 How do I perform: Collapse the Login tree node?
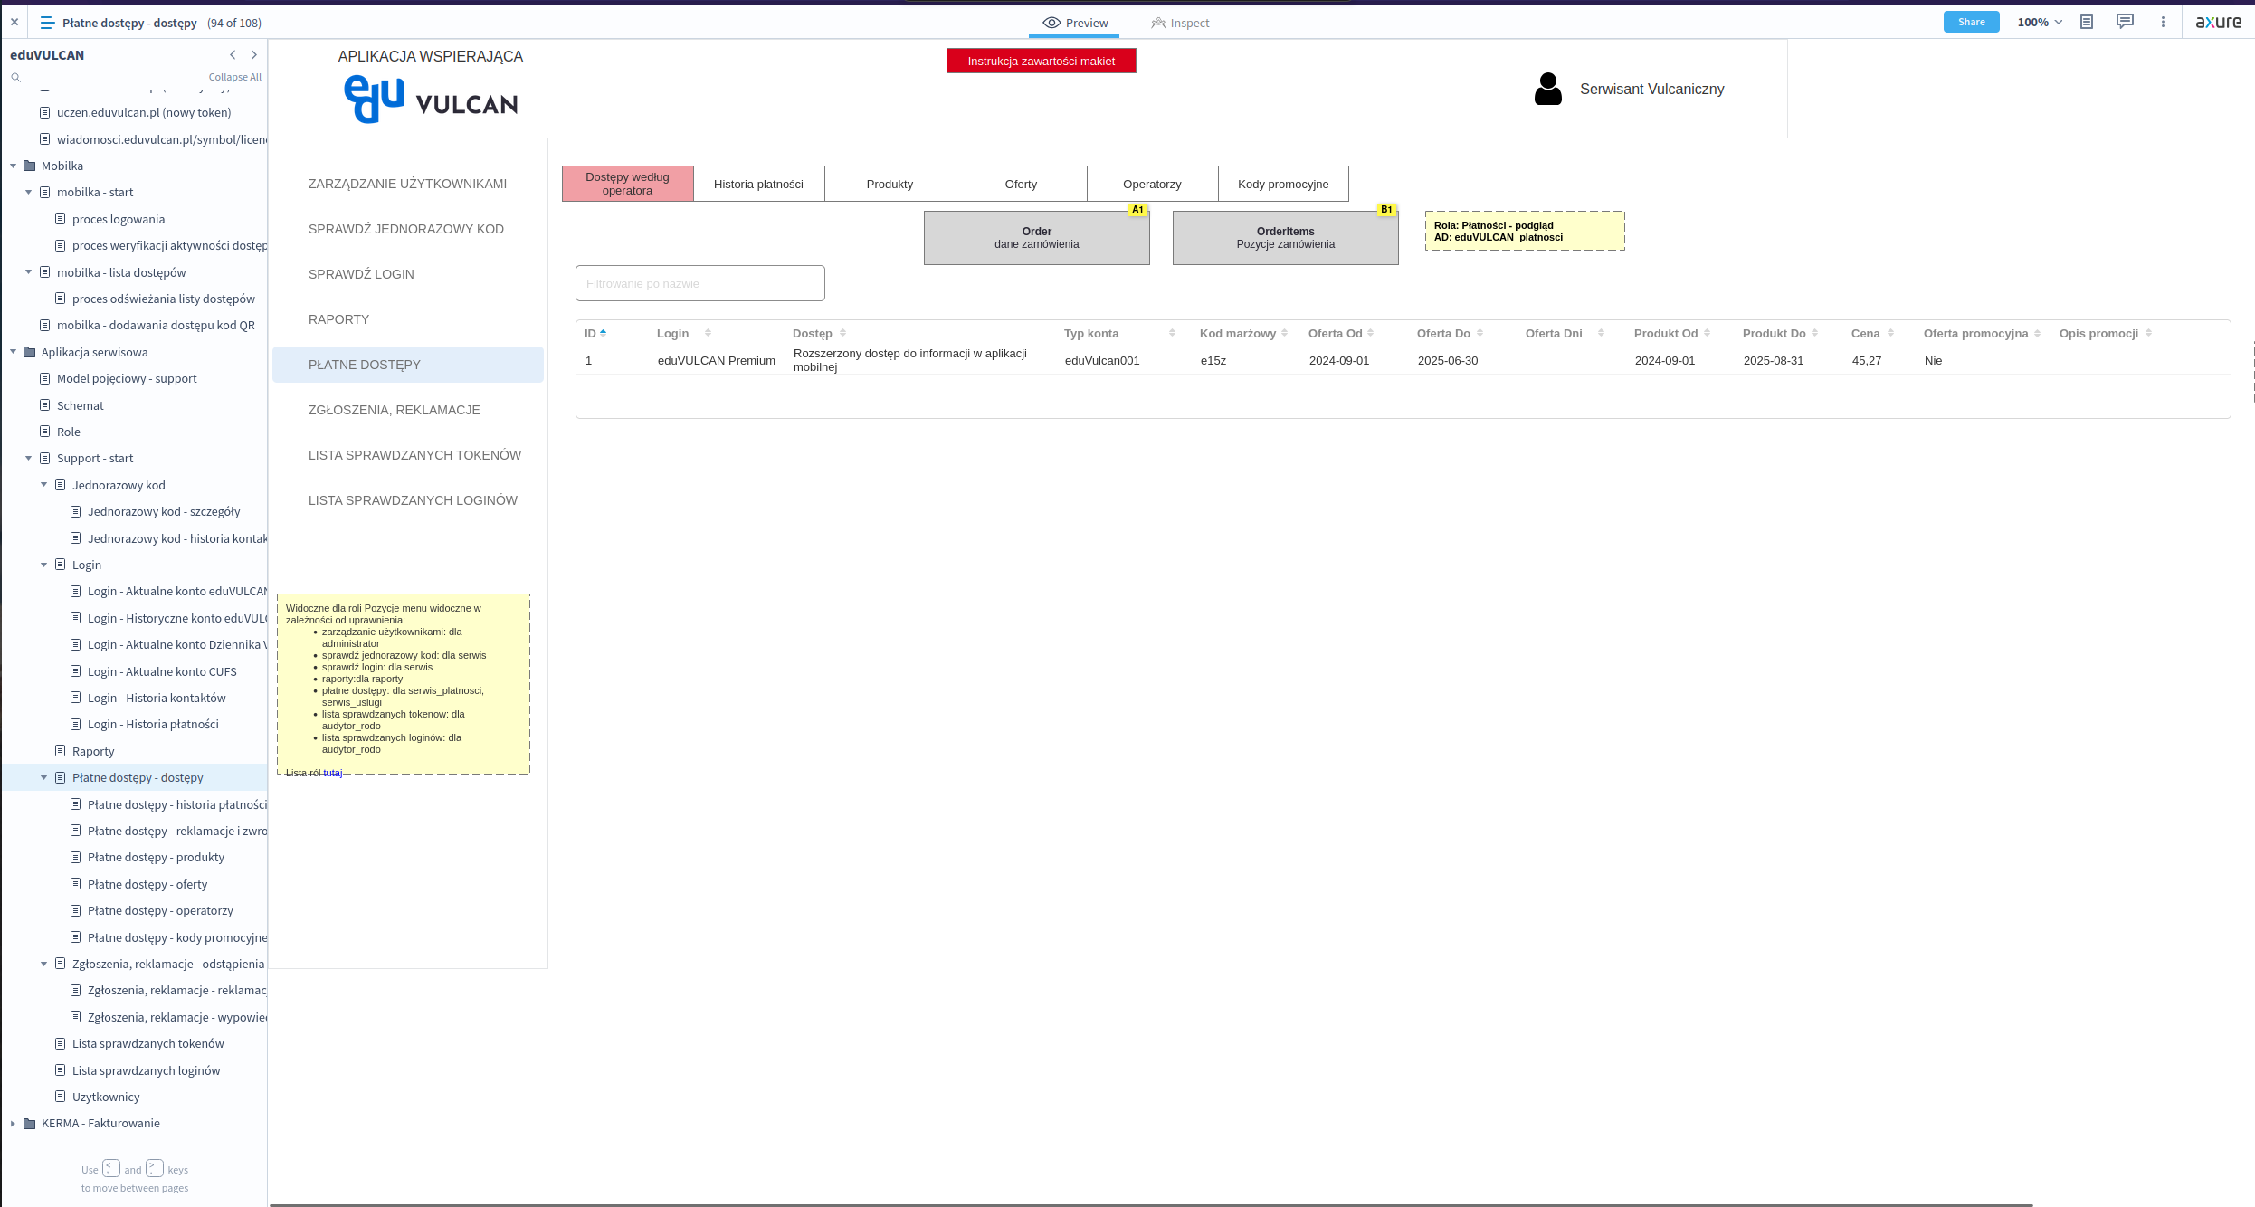click(x=44, y=565)
